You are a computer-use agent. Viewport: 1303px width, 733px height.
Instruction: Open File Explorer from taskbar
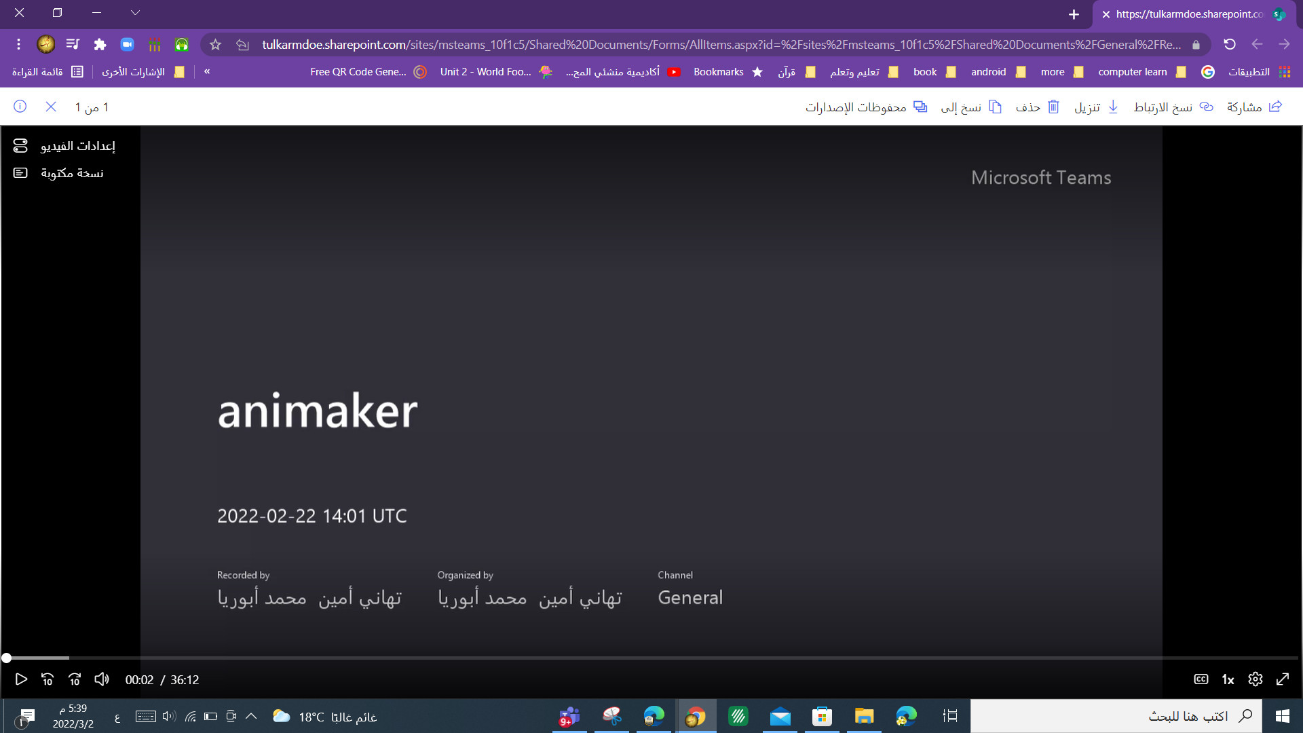864,716
